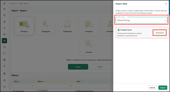Sort History table by Status
170x92 pixels.
coord(44,81)
